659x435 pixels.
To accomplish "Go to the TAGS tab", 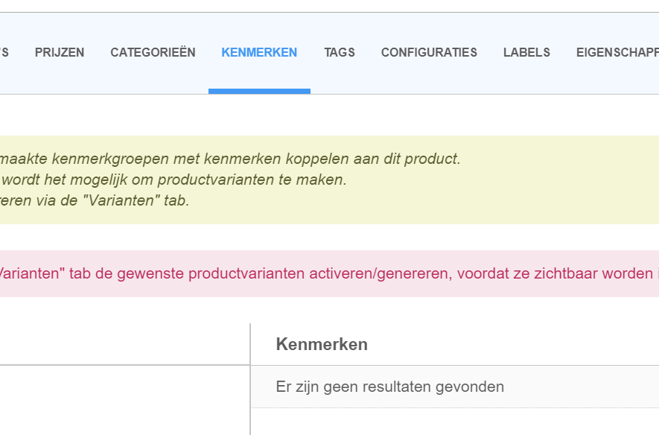I will coord(340,52).
